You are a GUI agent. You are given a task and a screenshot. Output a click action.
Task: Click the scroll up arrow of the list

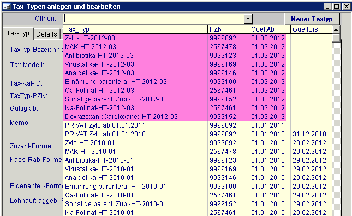click(x=336, y=29)
